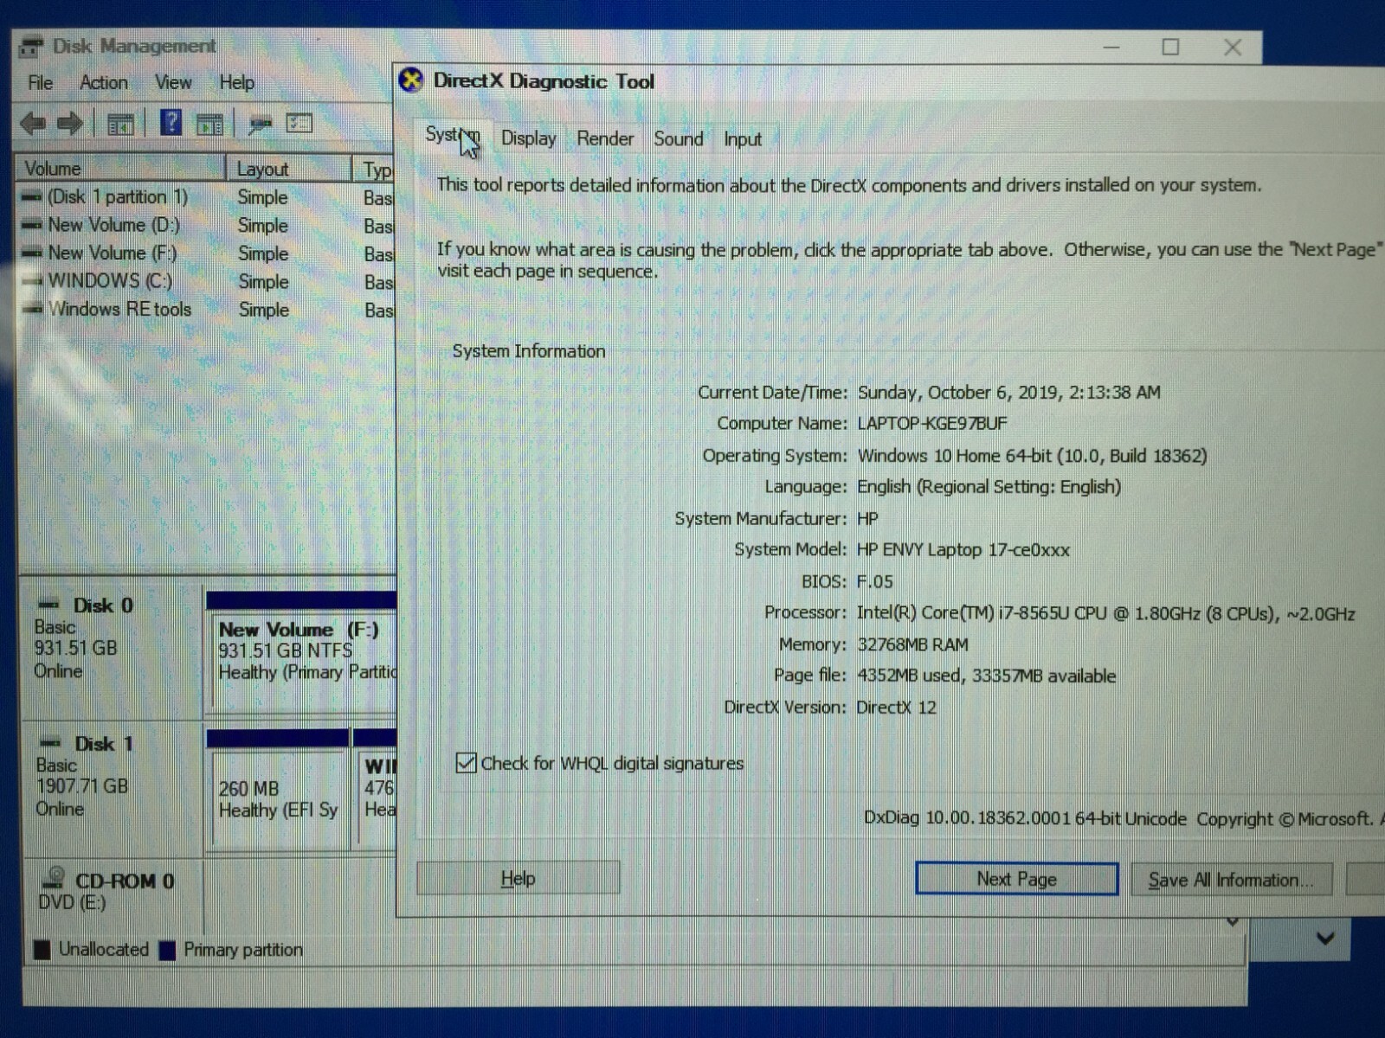Click the Disk 1 label panel
1385x1038 pixels.
pyautogui.click(x=113, y=789)
